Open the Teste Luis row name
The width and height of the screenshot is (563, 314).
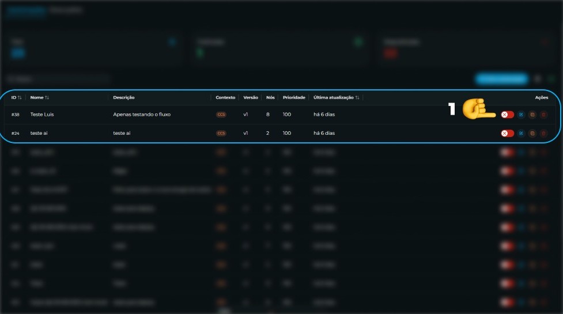[42, 115]
